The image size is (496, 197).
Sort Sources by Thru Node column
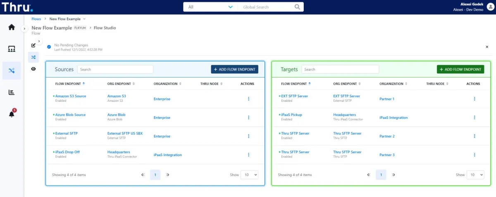[x=211, y=84]
